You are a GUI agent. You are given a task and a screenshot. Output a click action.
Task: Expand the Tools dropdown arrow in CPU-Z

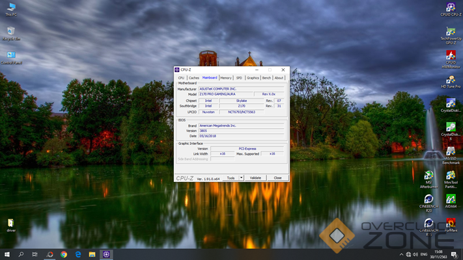click(241, 177)
